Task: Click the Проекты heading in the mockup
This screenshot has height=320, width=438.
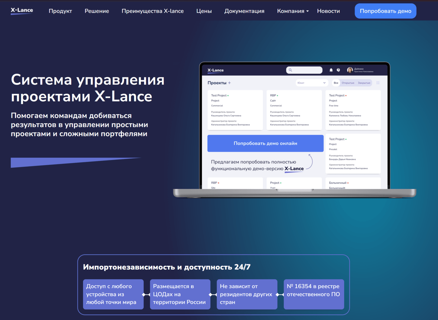Action: (x=217, y=83)
